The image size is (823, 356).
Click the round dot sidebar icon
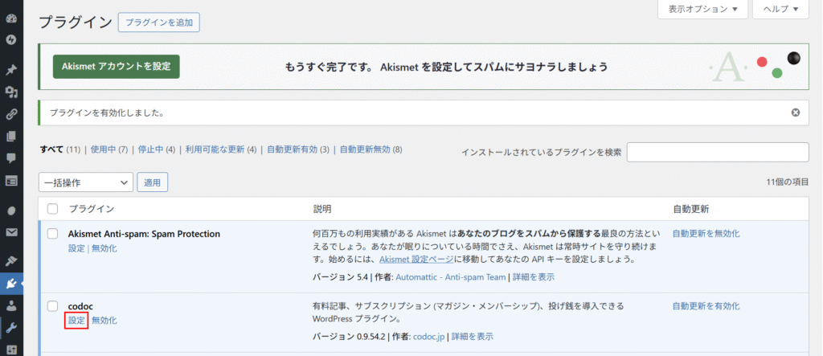11,211
